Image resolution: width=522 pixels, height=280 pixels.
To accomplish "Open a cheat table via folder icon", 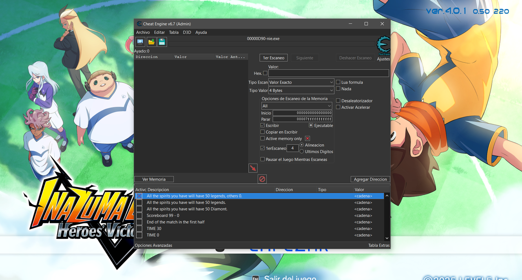I will click(x=151, y=42).
